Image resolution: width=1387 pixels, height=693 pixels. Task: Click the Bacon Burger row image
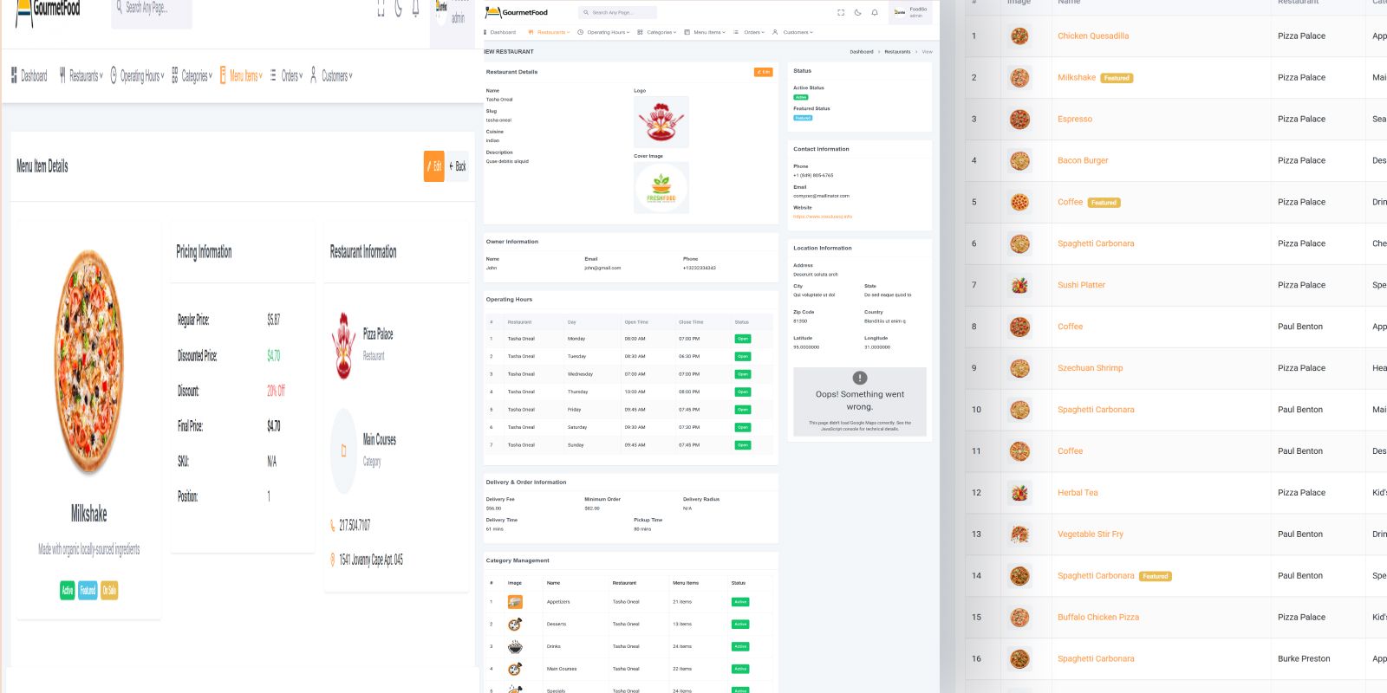[x=1019, y=161]
